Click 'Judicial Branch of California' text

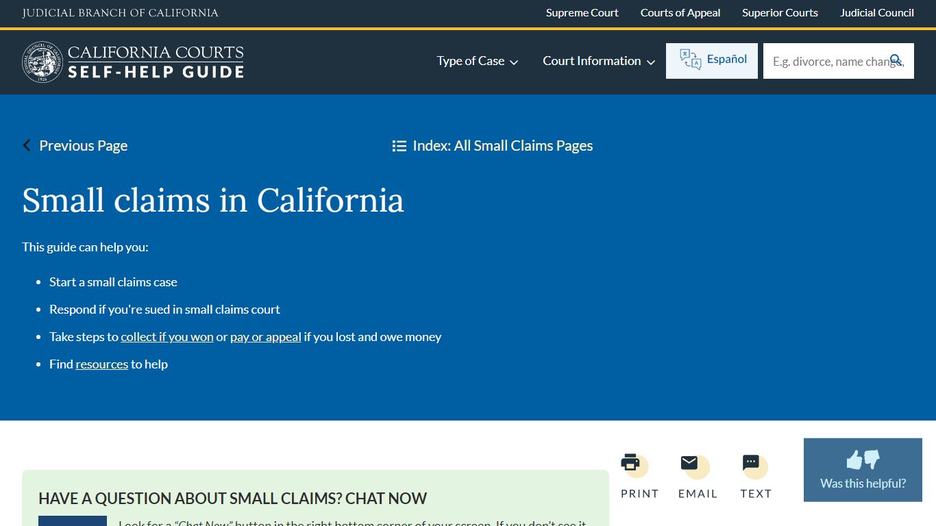[120, 13]
